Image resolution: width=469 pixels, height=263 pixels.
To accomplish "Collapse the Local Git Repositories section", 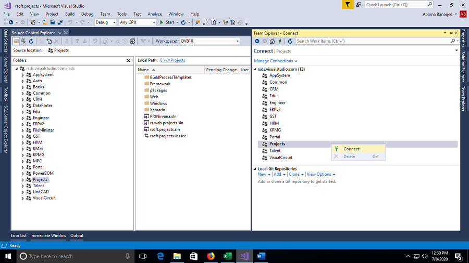I will click(255, 169).
